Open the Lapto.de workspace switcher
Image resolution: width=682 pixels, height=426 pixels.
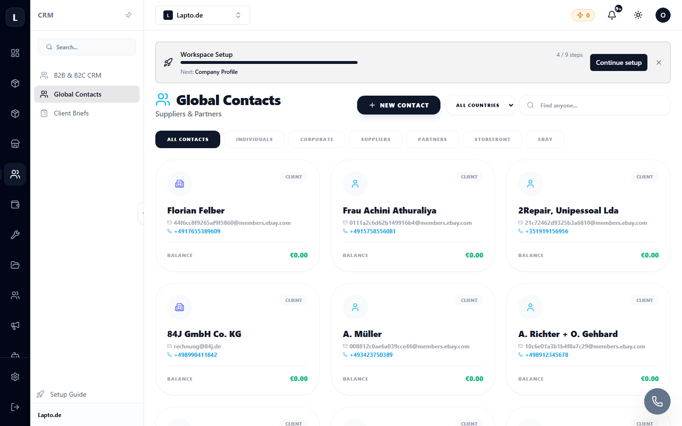(203, 15)
